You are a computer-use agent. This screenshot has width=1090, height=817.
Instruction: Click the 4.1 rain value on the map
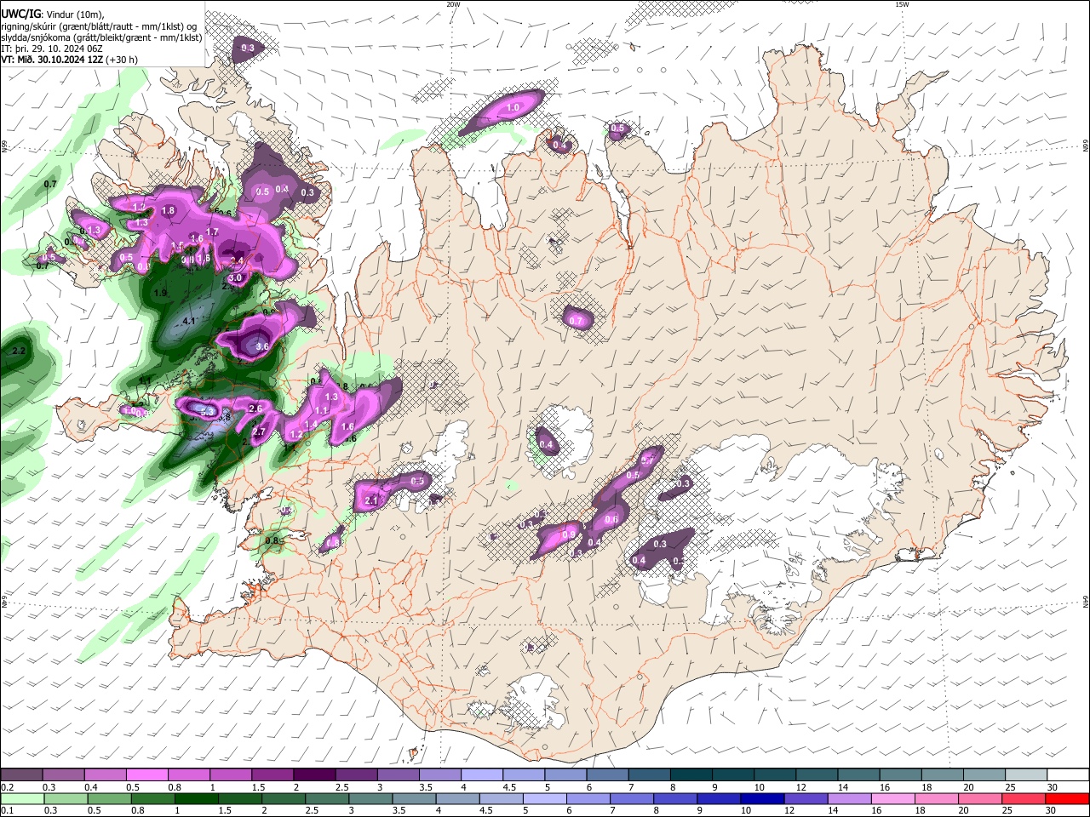(189, 322)
